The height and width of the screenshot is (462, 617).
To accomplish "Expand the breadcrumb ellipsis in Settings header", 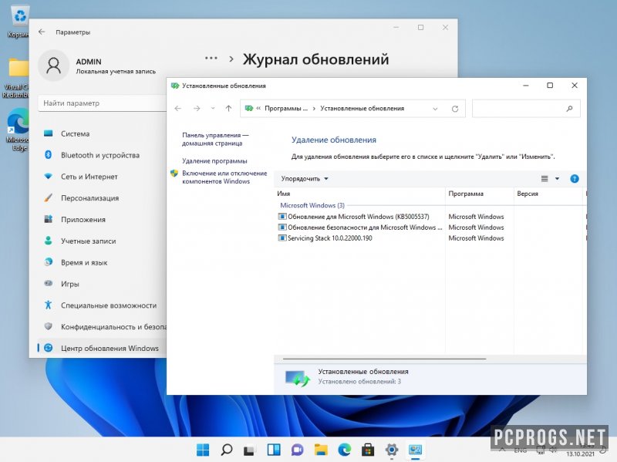I will click(211, 59).
